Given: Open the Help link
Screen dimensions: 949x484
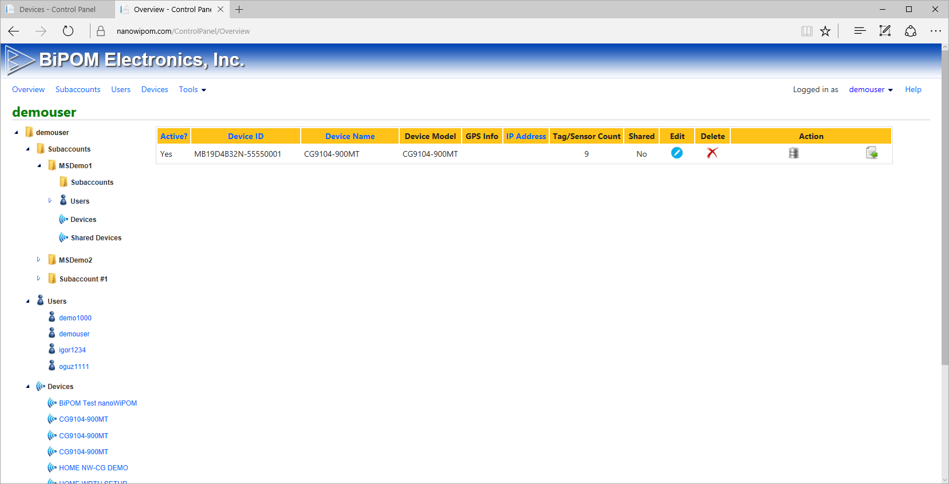Looking at the screenshot, I should tap(913, 89).
